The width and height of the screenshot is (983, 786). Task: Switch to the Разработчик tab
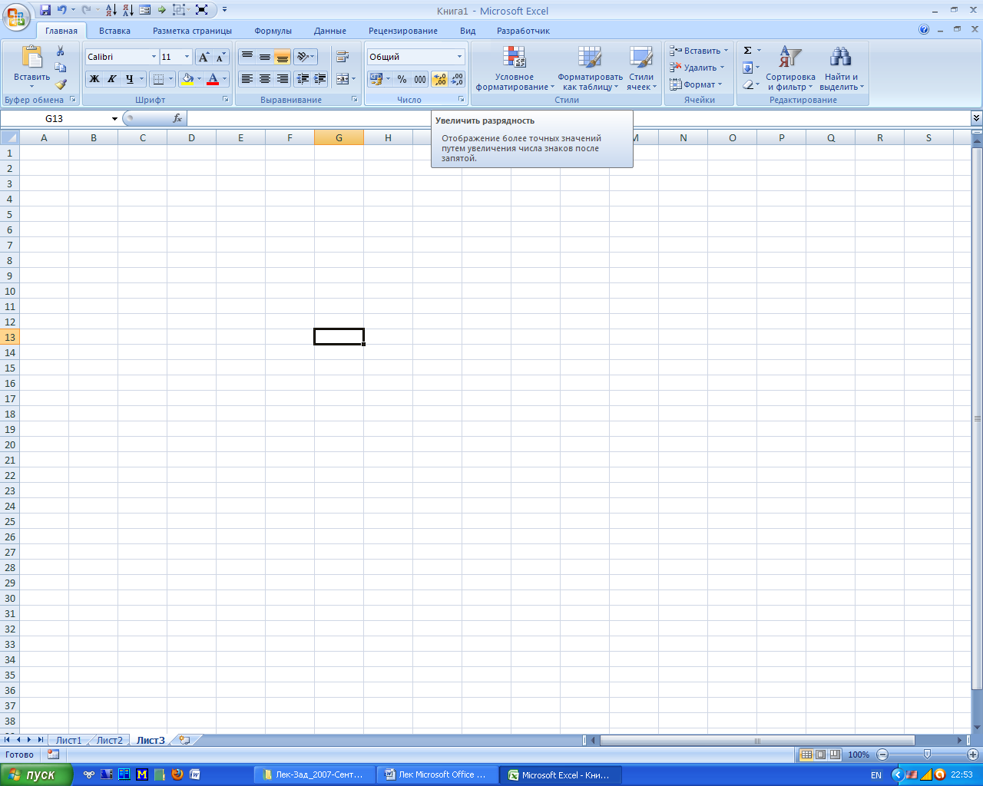(523, 31)
